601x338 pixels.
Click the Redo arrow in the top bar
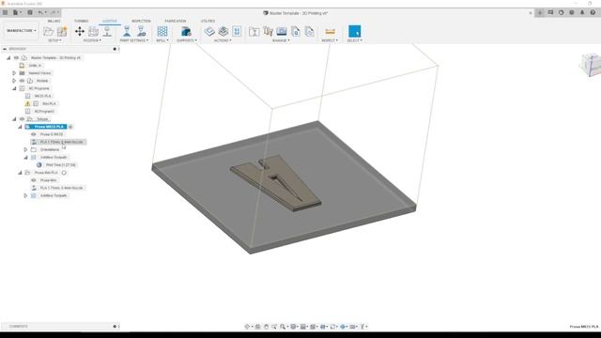click(54, 12)
